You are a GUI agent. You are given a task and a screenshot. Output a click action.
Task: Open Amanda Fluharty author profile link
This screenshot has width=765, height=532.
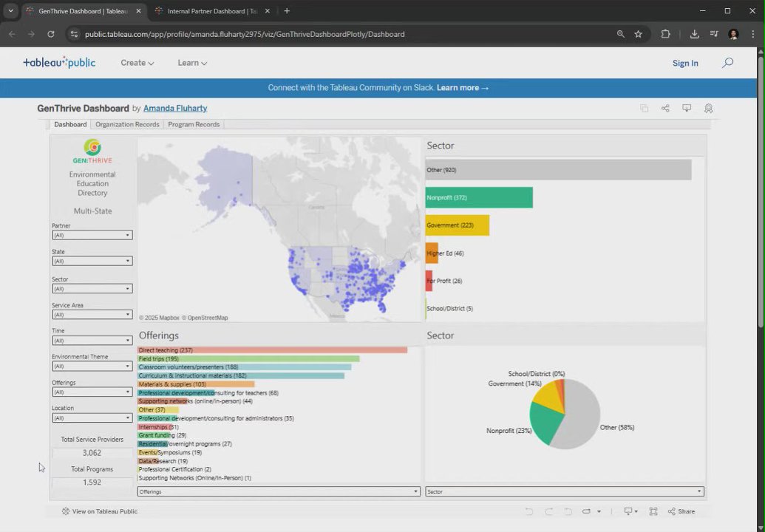(x=175, y=109)
